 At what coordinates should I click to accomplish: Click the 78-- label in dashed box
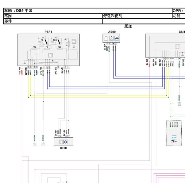174,141
